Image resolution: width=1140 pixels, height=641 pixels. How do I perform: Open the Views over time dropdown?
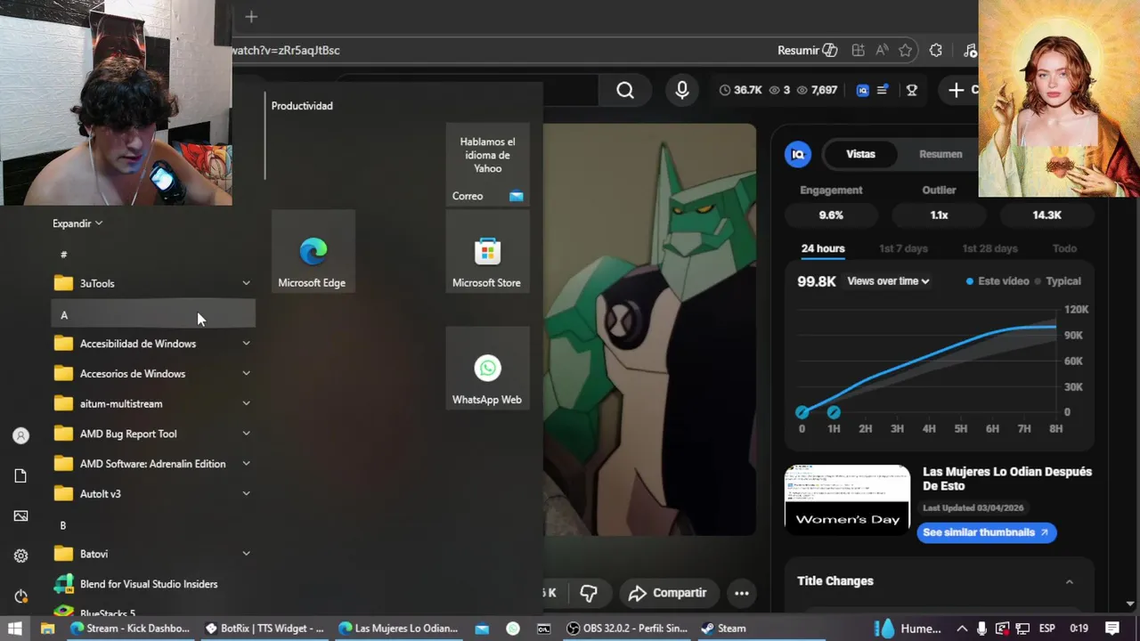tap(888, 281)
